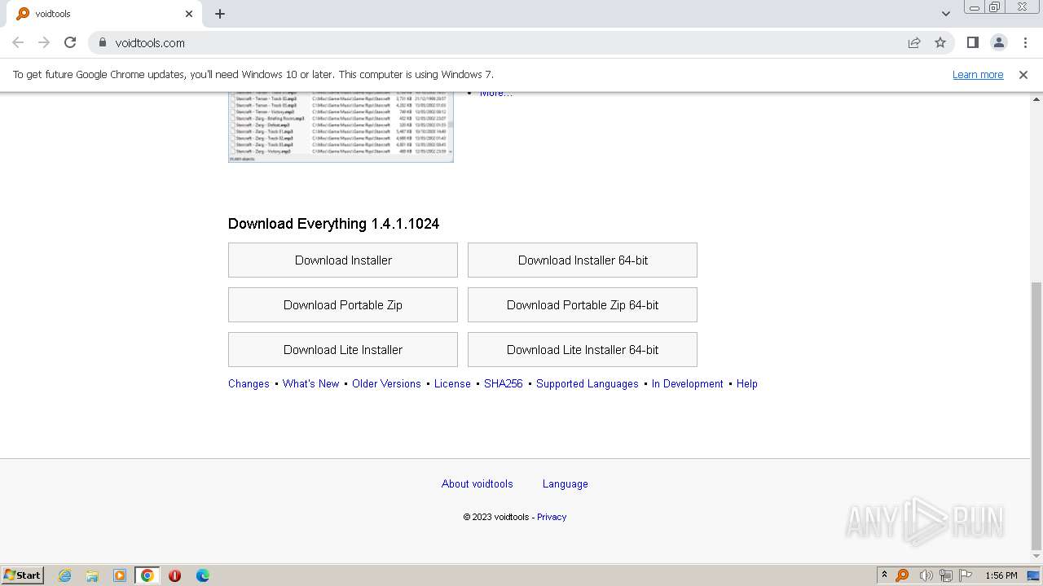The width and height of the screenshot is (1043, 586).
Task: Open the tab search dropdown arrow
Action: (945, 14)
